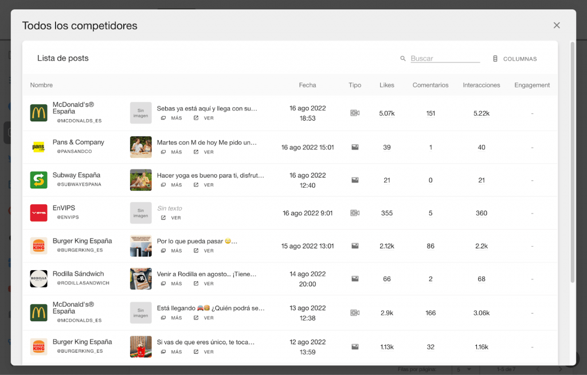
Task: Close the Todos los competidores dialog
Action: point(556,25)
